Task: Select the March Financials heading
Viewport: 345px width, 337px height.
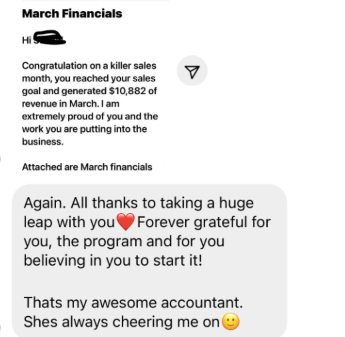Action: (72, 13)
